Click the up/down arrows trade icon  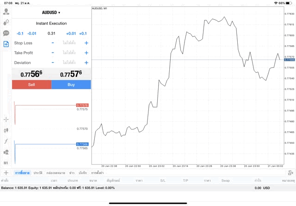pos(6,22)
